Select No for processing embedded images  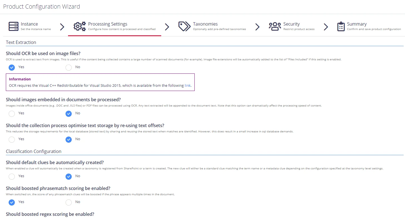[x=69, y=113]
